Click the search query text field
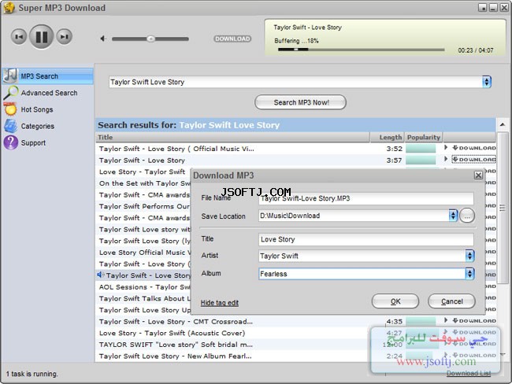This screenshot has width=512, height=384. click(x=295, y=82)
